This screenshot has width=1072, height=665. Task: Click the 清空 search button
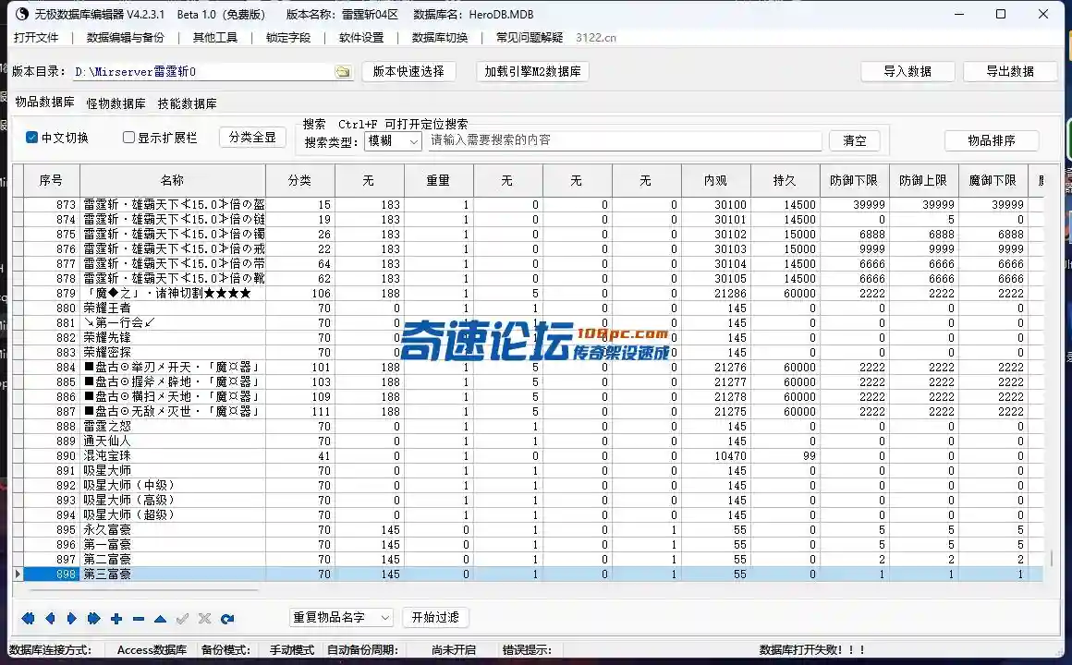point(855,140)
